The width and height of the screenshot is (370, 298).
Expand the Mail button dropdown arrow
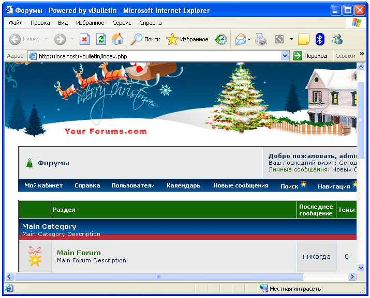[249, 39]
